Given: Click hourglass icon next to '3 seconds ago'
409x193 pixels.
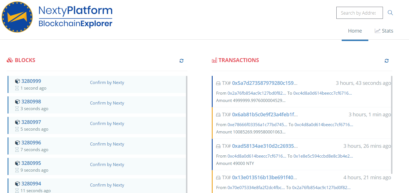Looking at the screenshot, I should (x=17, y=109).
